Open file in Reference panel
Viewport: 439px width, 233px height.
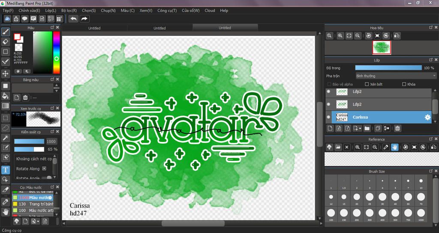338,147
